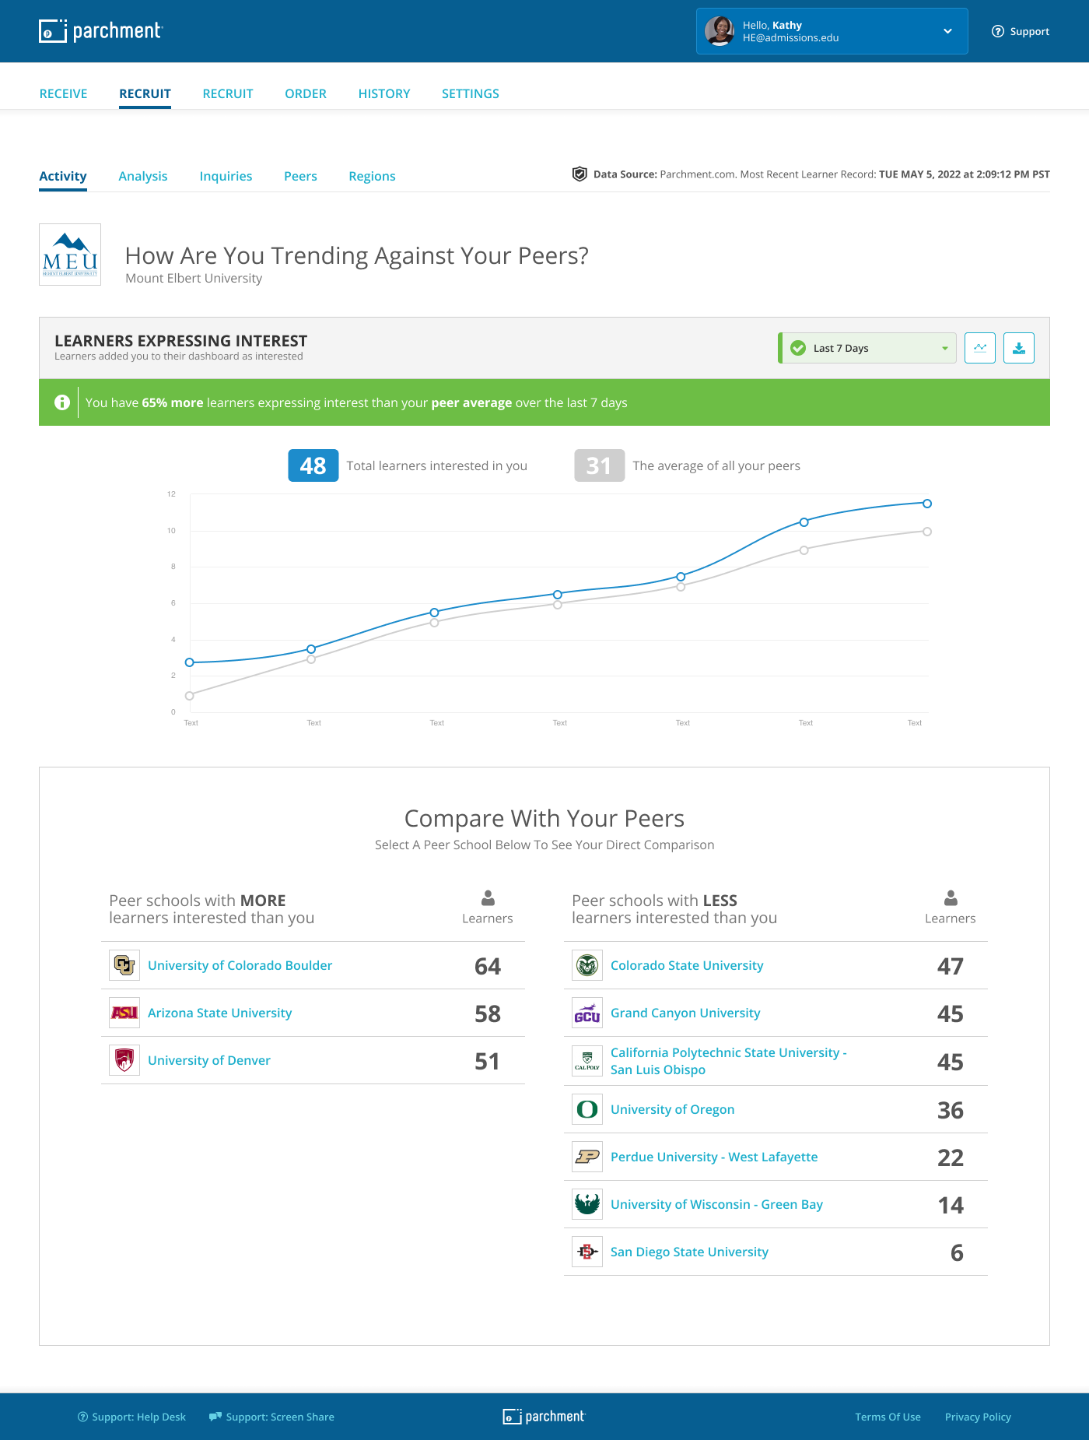Click the info icon in green banner
The height and width of the screenshot is (1440, 1089).
coord(62,402)
